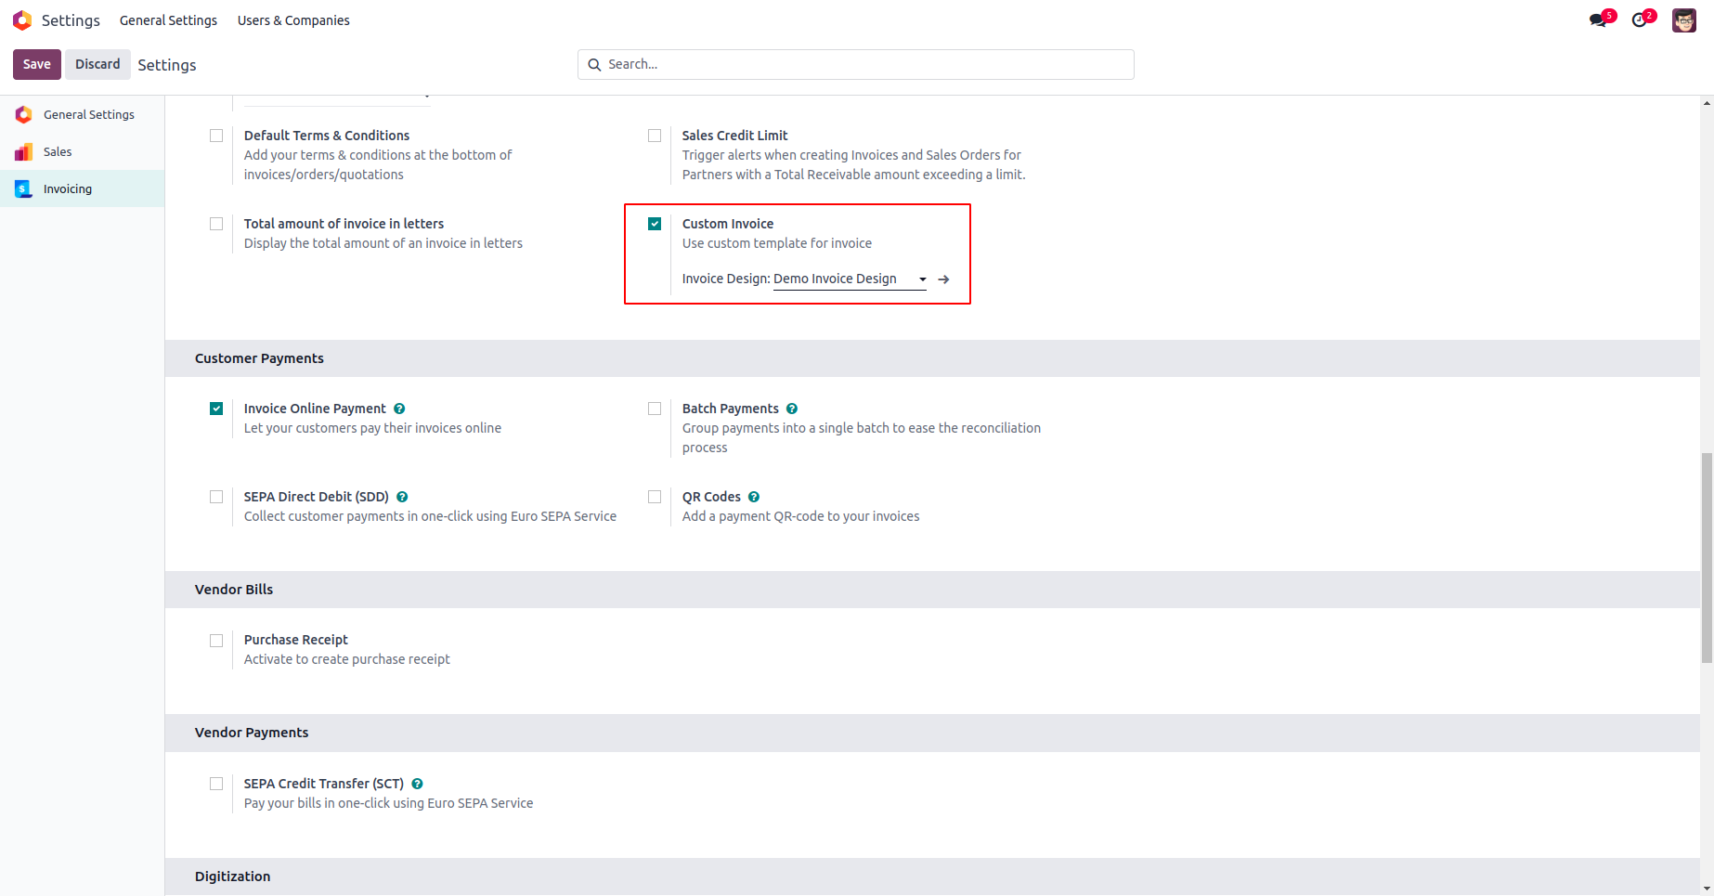Expand the Invoice Design dropdown
This screenshot has width=1714, height=896.
pyautogui.click(x=922, y=279)
